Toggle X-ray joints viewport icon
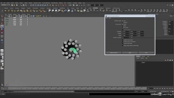Screen dimensions: 174x98 tap(50, 16)
